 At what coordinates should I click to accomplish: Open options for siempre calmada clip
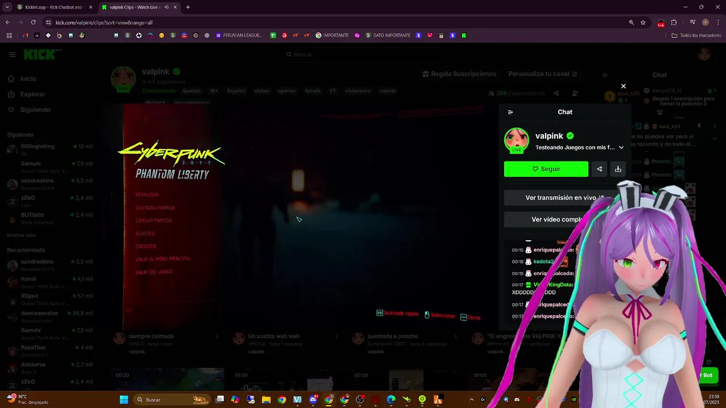pos(217,337)
